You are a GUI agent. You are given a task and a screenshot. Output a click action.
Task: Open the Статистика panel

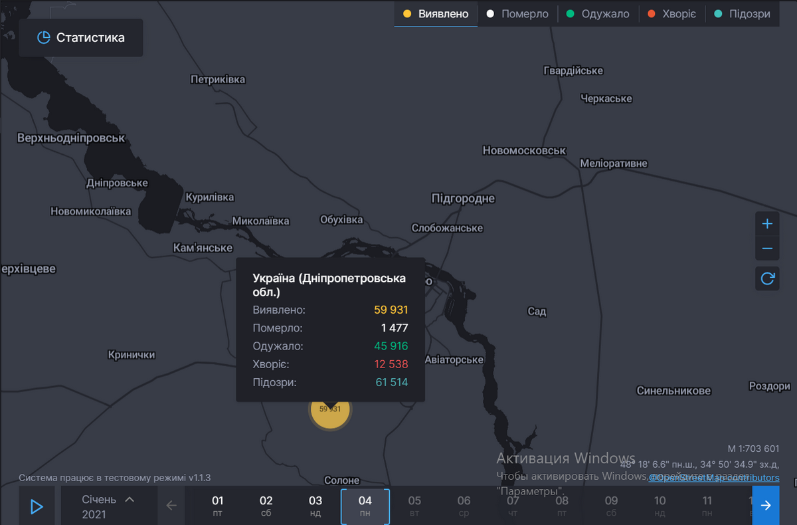(81, 38)
